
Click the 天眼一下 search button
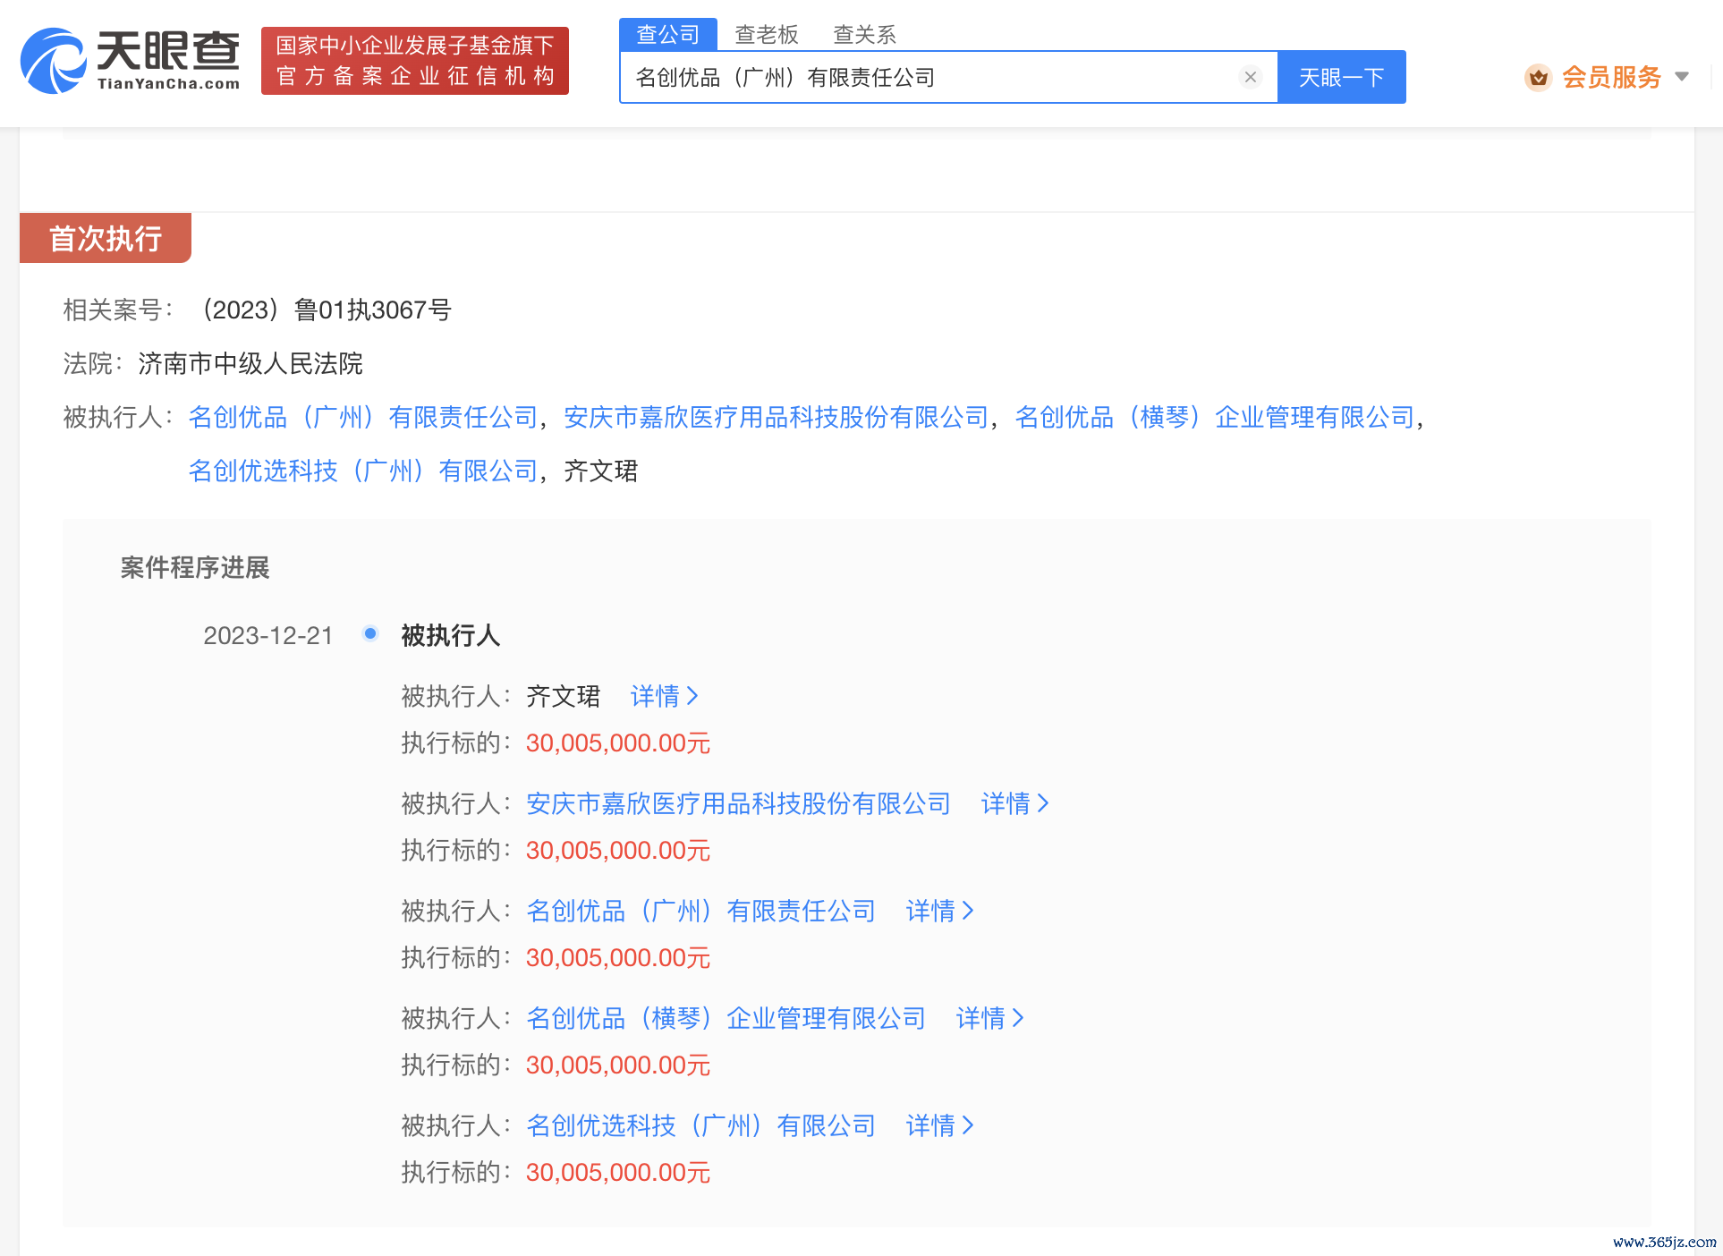coord(1341,77)
